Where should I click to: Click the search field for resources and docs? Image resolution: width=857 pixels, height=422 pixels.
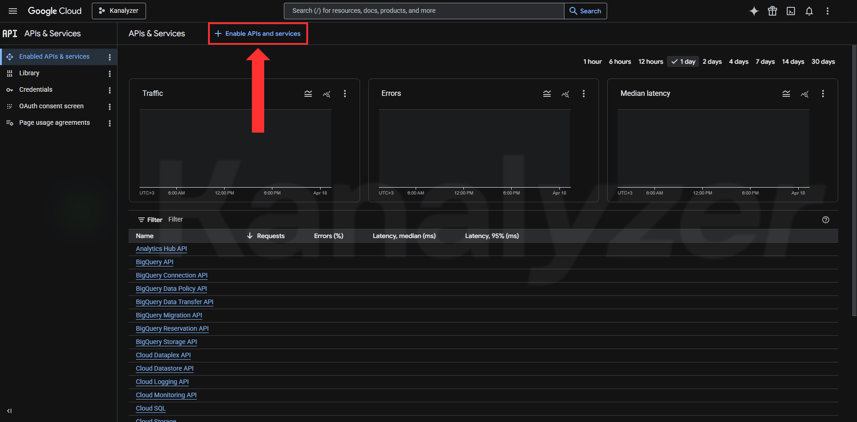pyautogui.click(x=424, y=11)
